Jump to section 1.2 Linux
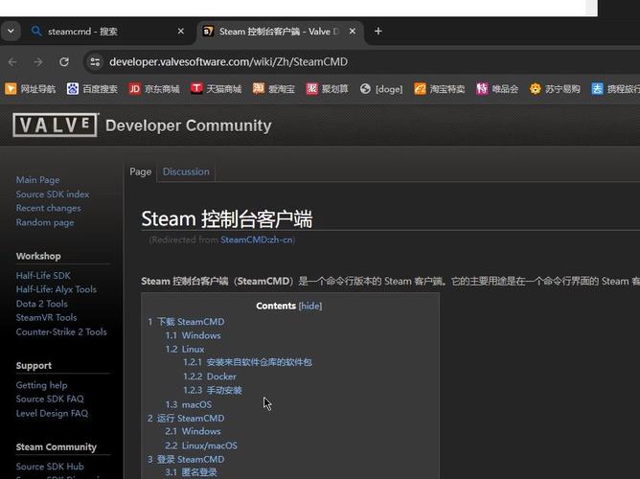Viewport: 640px width, 479px height. [x=185, y=350]
